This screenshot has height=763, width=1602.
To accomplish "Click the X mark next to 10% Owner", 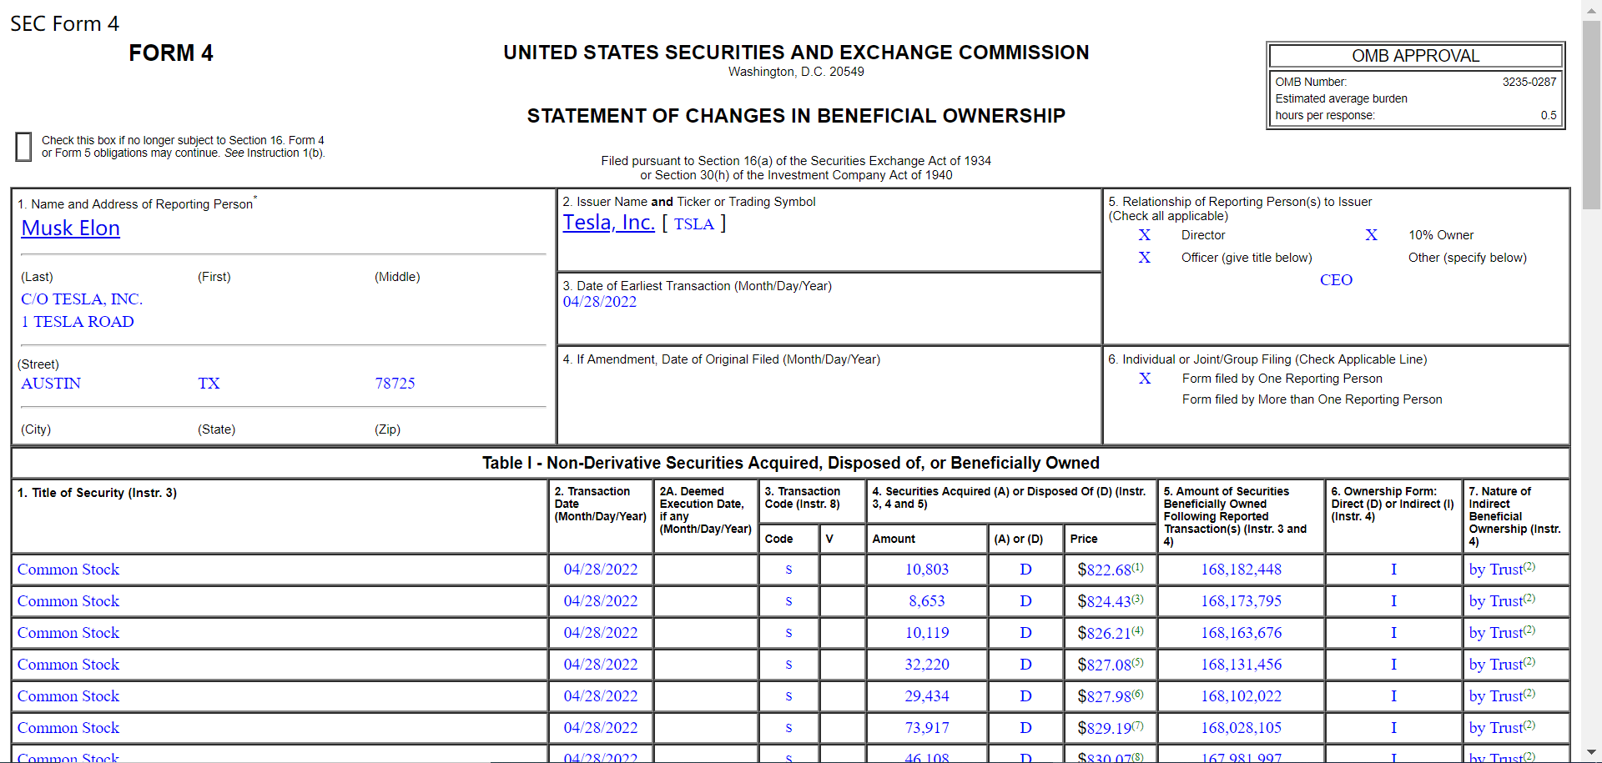I will 1371,235.
